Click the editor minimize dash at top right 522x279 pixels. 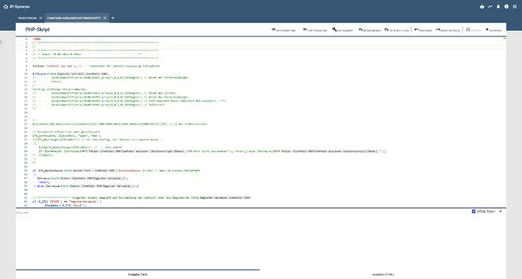pos(505,39)
